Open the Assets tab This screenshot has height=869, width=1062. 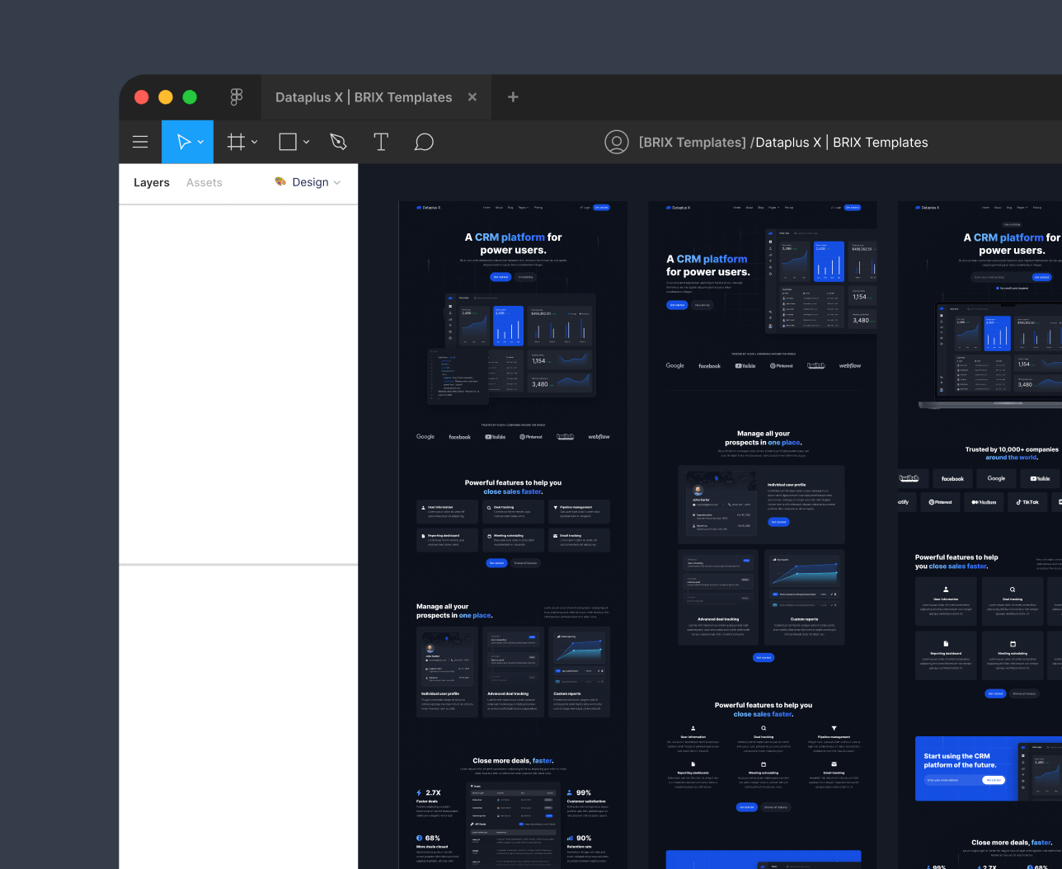click(204, 182)
